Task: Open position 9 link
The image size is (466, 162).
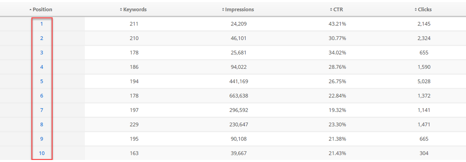Action: pyautogui.click(x=42, y=139)
